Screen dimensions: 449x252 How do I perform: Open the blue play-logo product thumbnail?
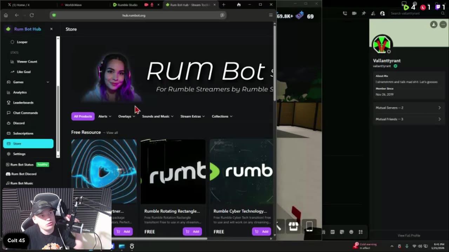[x=104, y=171]
